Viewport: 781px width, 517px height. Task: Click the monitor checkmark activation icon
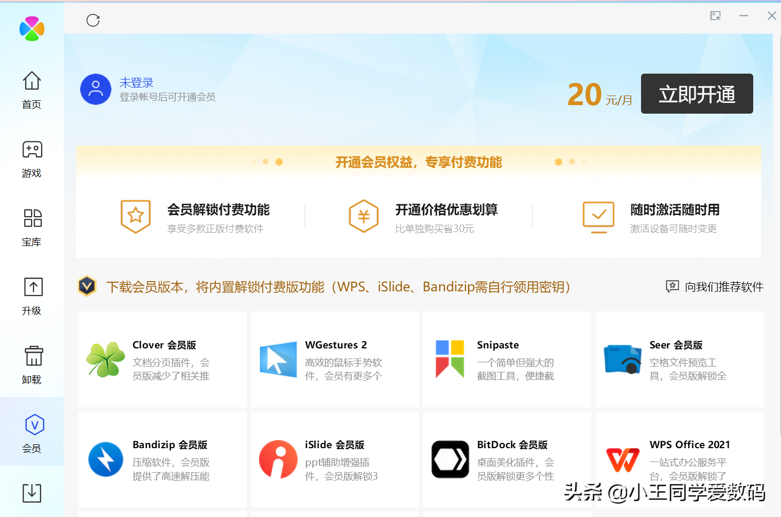coord(598,217)
